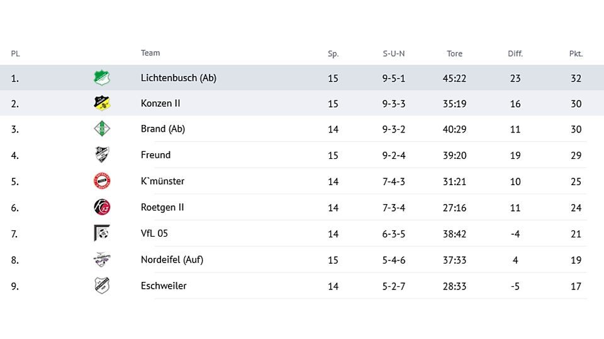604x339 pixels.
Task: Open the Brand green diamond crest
Action: pos(102,128)
